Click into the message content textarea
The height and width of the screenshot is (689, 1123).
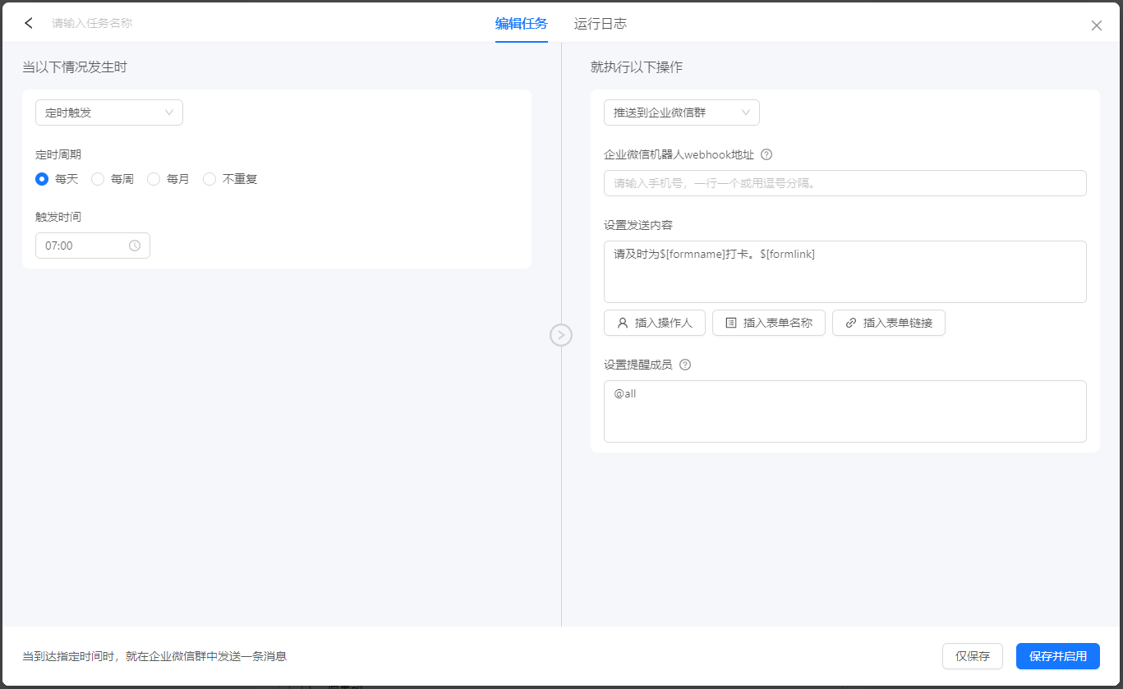(x=845, y=272)
